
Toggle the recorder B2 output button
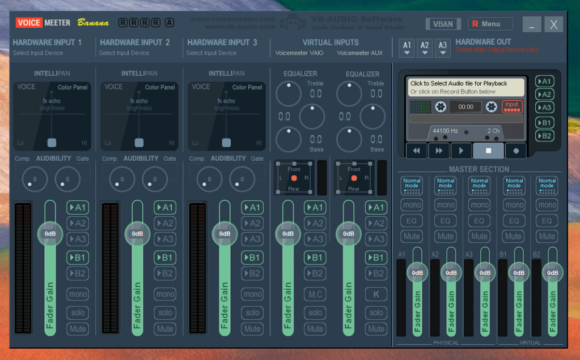pyautogui.click(x=544, y=136)
